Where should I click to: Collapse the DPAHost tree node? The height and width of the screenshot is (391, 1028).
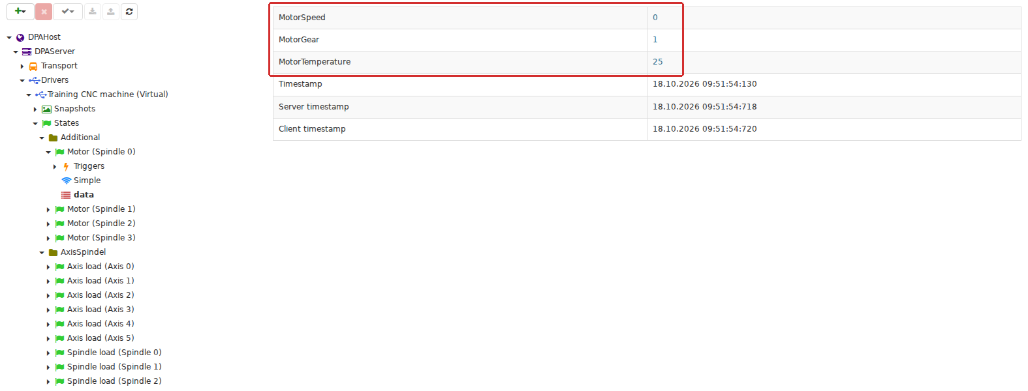(9, 38)
